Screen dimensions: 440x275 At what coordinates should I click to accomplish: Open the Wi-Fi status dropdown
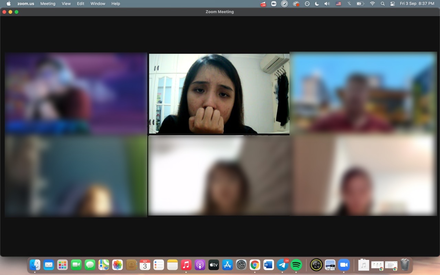click(372, 4)
